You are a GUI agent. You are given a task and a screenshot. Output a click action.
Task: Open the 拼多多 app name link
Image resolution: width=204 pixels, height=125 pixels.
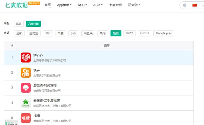pos(38,55)
